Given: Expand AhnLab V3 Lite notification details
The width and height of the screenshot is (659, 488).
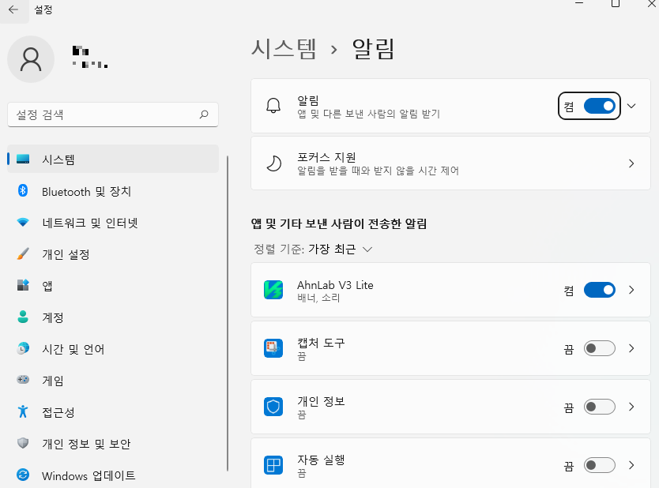Looking at the screenshot, I should (631, 289).
